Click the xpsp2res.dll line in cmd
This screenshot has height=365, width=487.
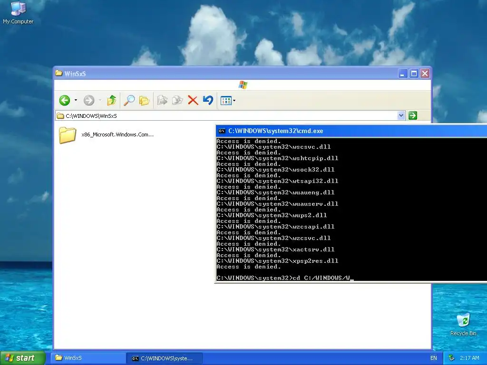click(277, 261)
